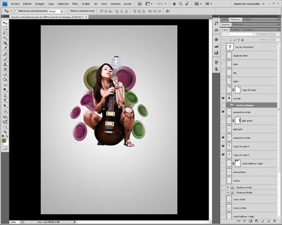Image resolution: width=282 pixels, height=225 pixels.
Task: Click the layer styles fx icon
Action: point(244,221)
